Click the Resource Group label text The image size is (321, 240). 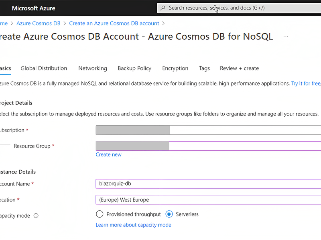point(32,146)
